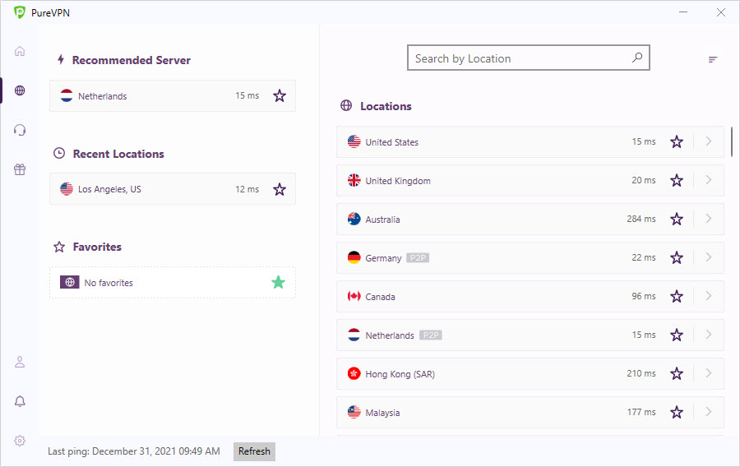Click the Germany P2P badge
Viewport: 740px width, 467px height.
coord(418,257)
